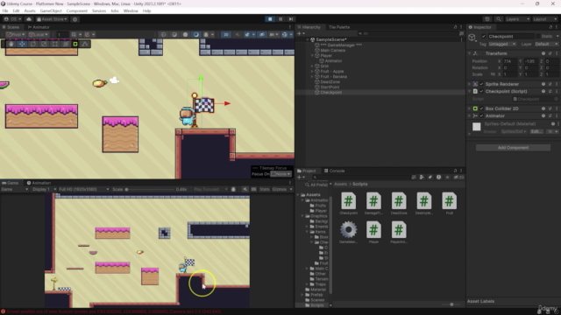Adjust the Project icon size slider
561x315 pixels.
(451, 304)
